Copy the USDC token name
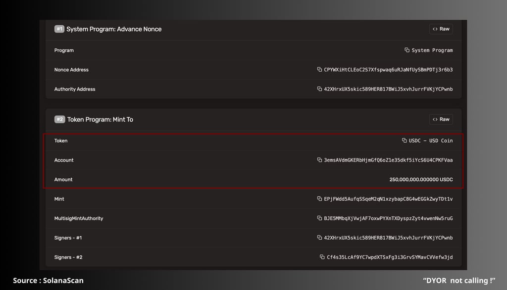 [x=404, y=140]
